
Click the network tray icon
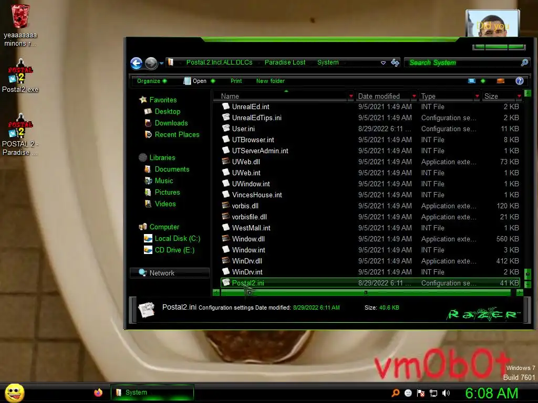click(433, 393)
